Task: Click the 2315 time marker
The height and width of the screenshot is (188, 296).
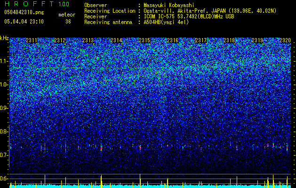Action: pos(144,40)
